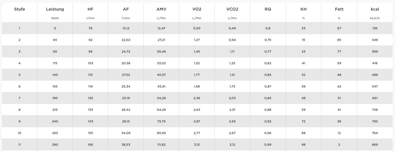Click the Watt unit label

click(x=55, y=18)
